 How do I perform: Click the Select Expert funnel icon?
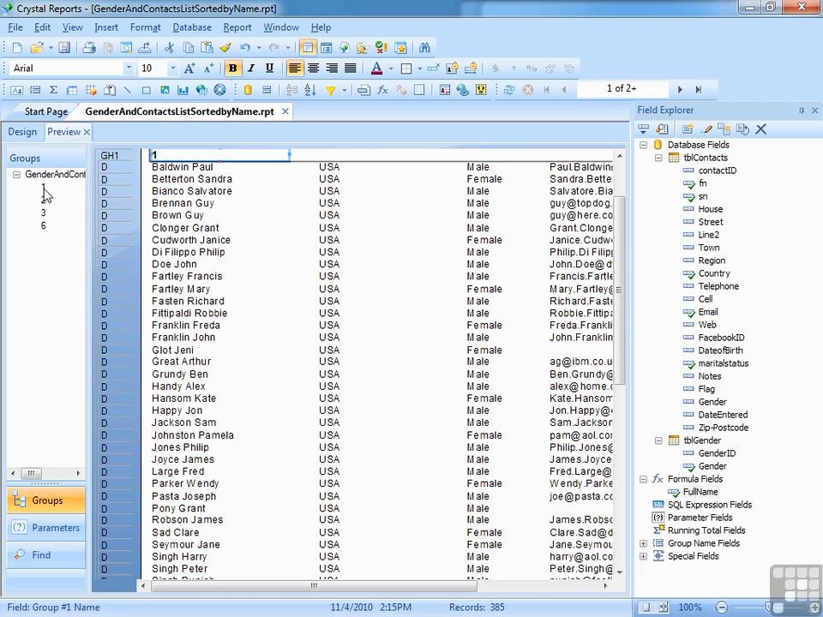[x=330, y=90]
